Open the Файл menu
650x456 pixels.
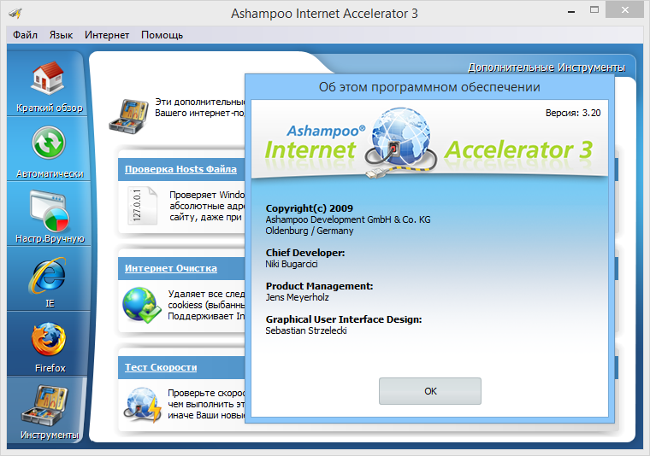(x=25, y=35)
